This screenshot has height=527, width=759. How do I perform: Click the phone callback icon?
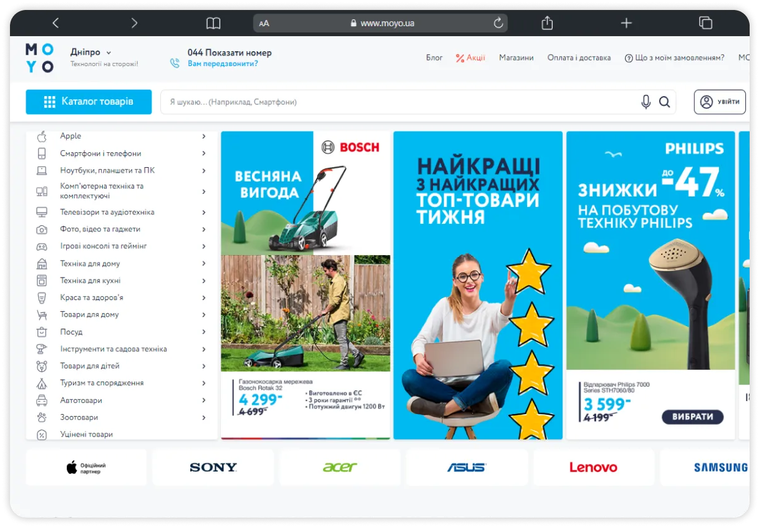coord(175,63)
